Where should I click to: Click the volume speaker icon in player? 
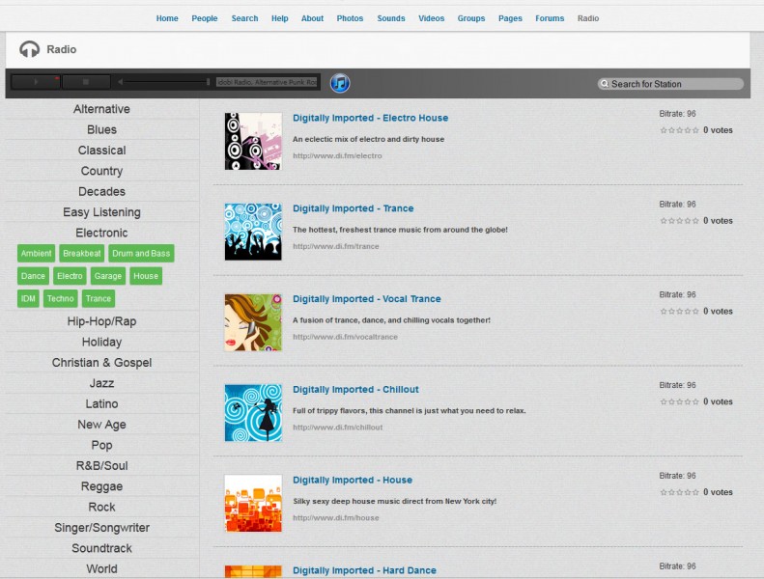[120, 82]
